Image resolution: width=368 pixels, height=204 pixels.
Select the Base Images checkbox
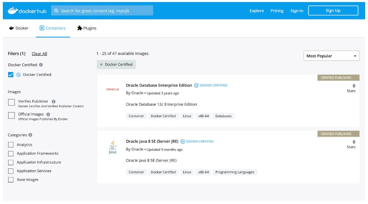click(11, 180)
